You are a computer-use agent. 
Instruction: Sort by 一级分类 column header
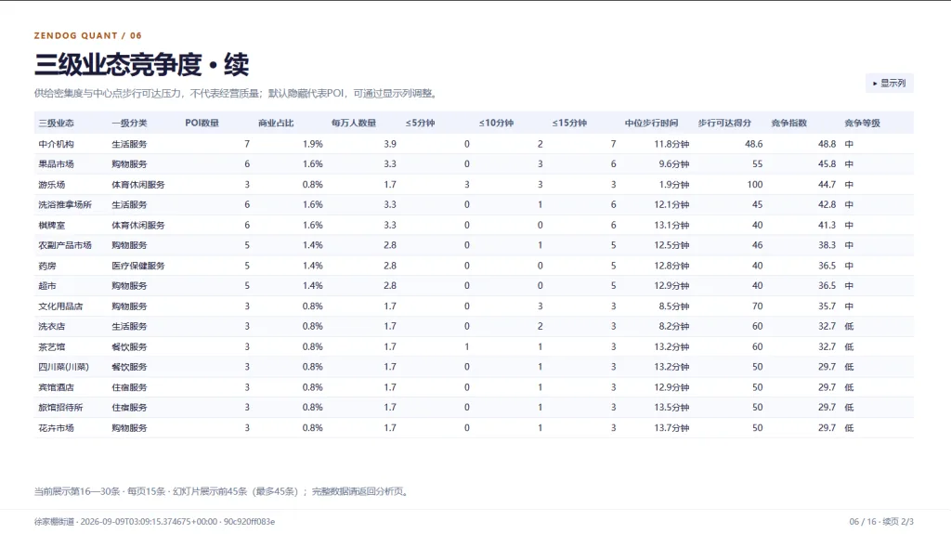click(129, 124)
